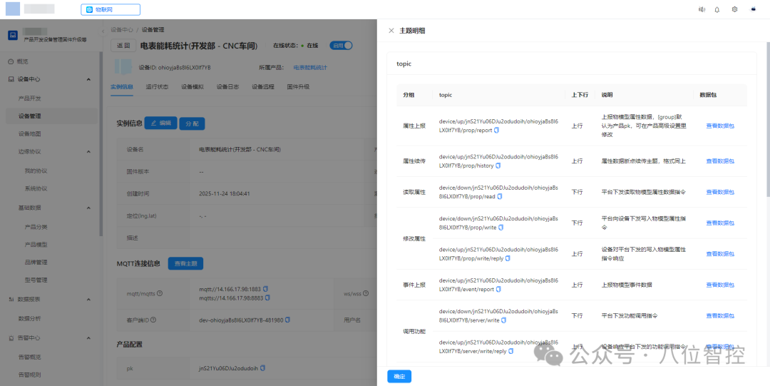Collapse the 设备中心 sidebar group
This screenshot has height=386, width=770.
pos(88,79)
